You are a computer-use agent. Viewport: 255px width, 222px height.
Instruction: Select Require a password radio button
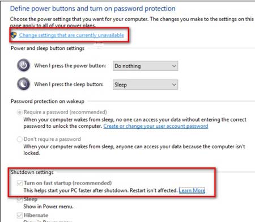pyautogui.click(x=20, y=112)
